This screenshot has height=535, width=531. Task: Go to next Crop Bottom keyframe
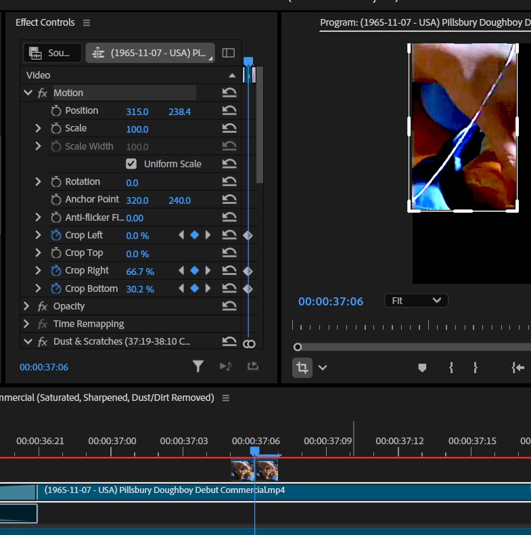(208, 288)
